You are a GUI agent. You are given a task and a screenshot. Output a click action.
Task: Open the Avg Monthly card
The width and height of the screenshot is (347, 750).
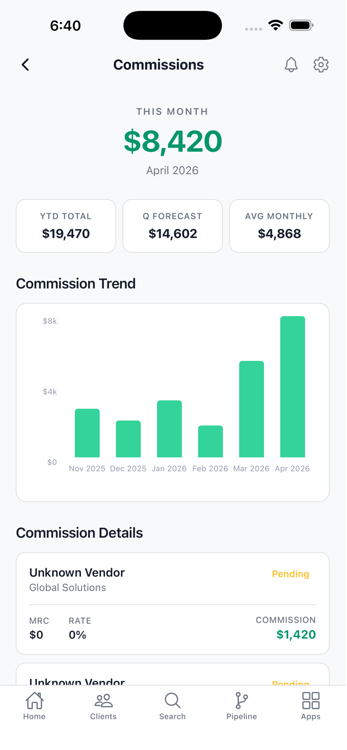pos(281,227)
